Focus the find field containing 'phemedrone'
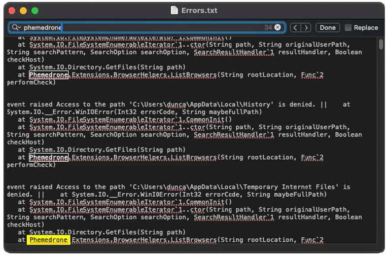This screenshot has width=389, height=257. click(x=142, y=27)
